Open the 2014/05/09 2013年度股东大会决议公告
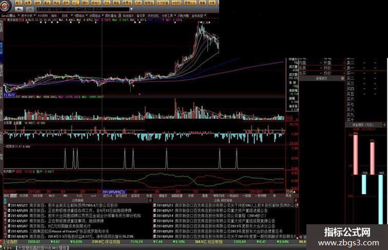Viewport: 388px width, 250px height. point(214,226)
